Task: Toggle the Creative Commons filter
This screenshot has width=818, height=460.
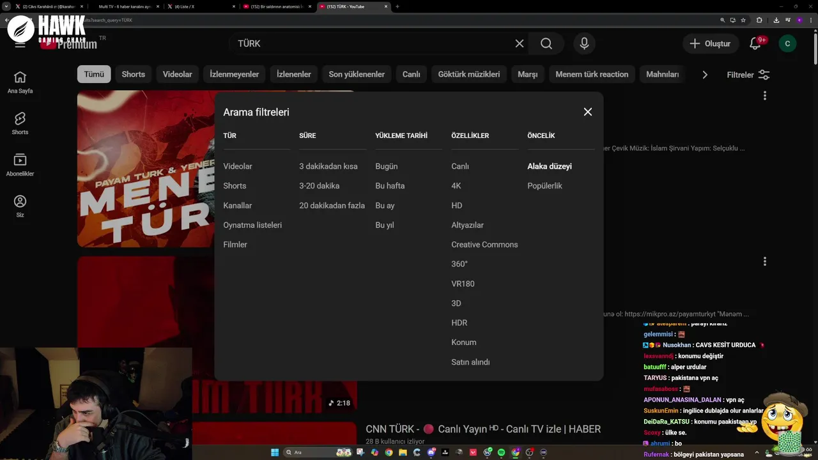Action: coord(484,245)
